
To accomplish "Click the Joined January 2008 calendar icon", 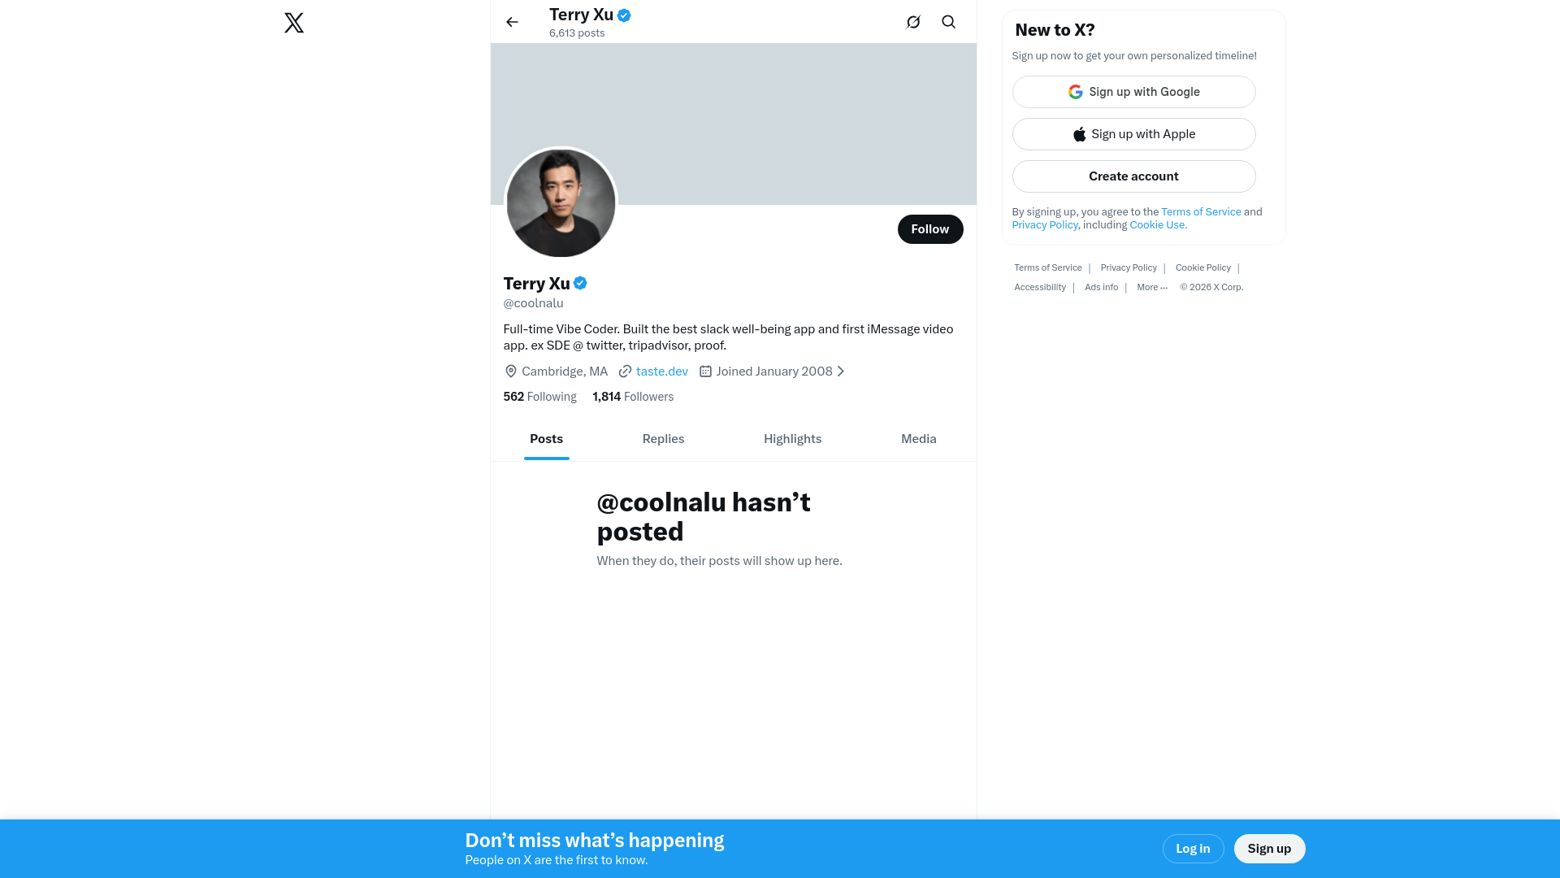I will pos(705,372).
